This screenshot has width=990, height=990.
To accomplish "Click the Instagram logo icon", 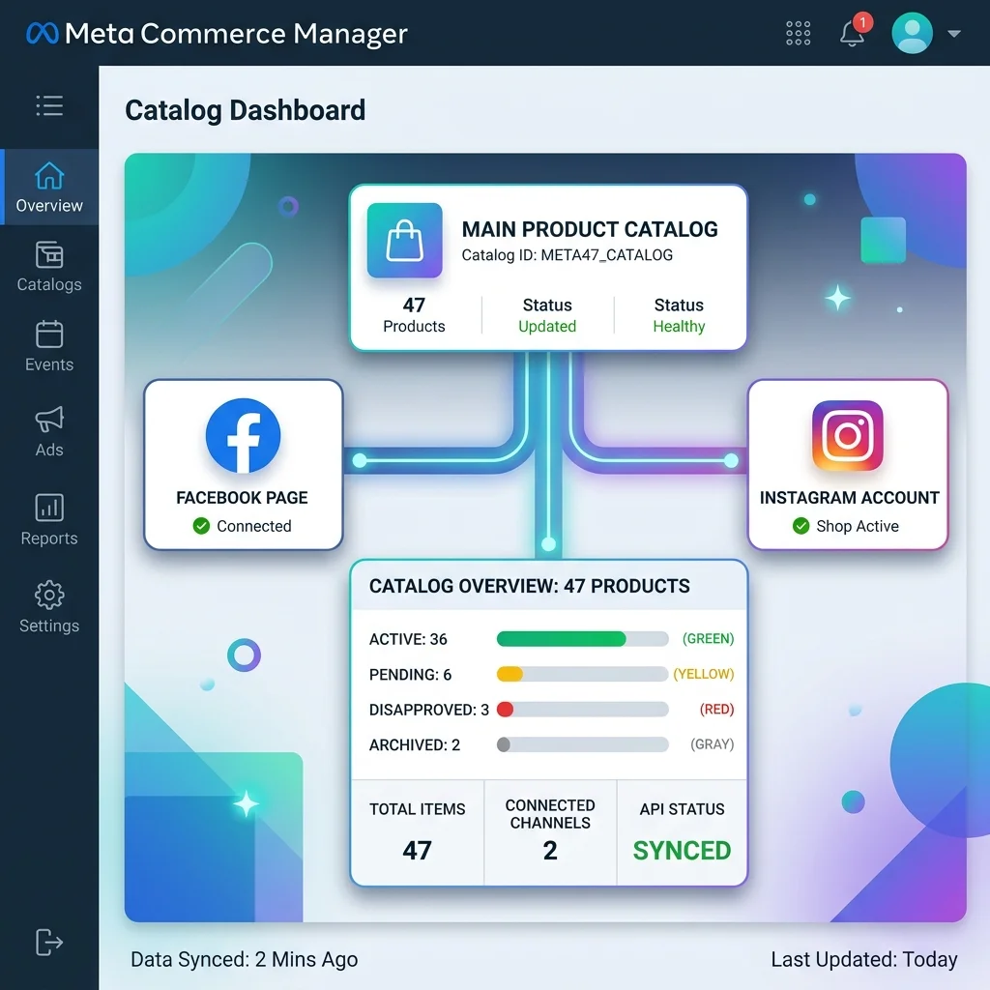I will [847, 436].
